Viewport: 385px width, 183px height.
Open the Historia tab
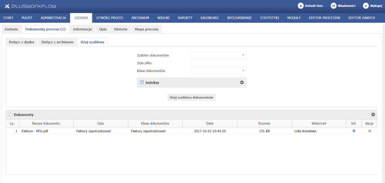120,29
